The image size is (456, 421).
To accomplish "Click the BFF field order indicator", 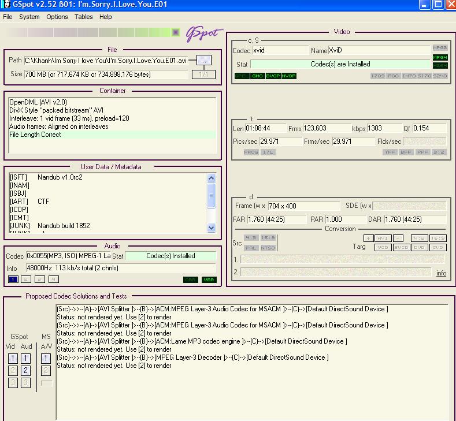I will click(406, 152).
